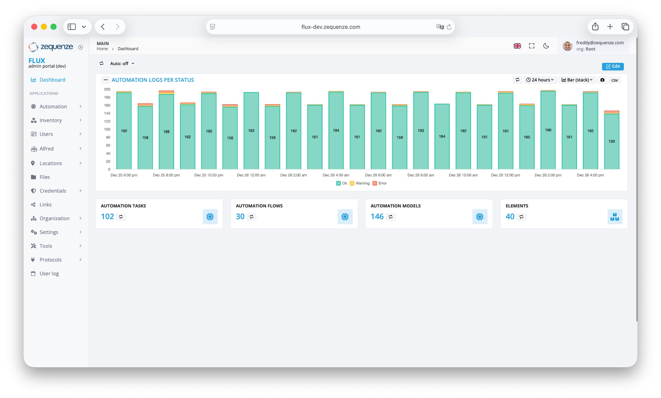Click the camera icon to snapshot the chart
Screen dimensions: 661x398
602,80
